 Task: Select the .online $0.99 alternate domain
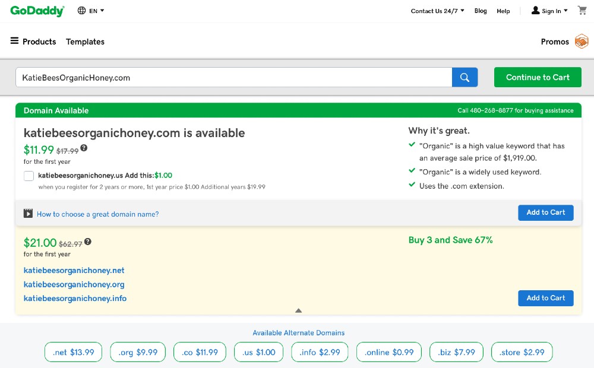389,352
